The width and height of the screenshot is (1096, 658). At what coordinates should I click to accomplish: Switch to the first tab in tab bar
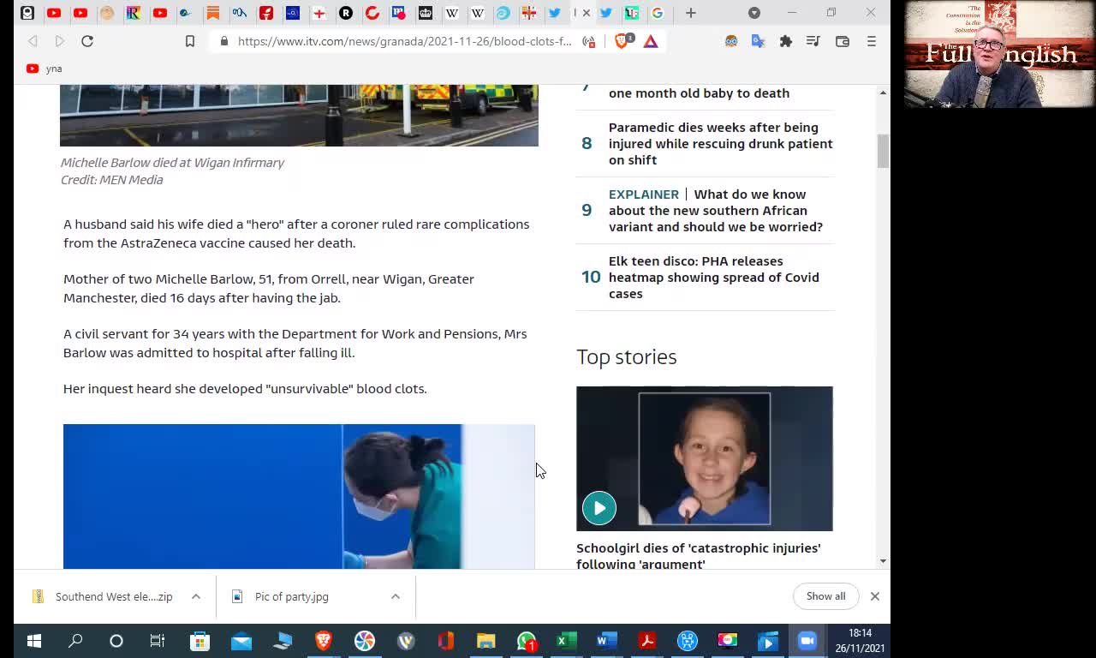(x=27, y=13)
